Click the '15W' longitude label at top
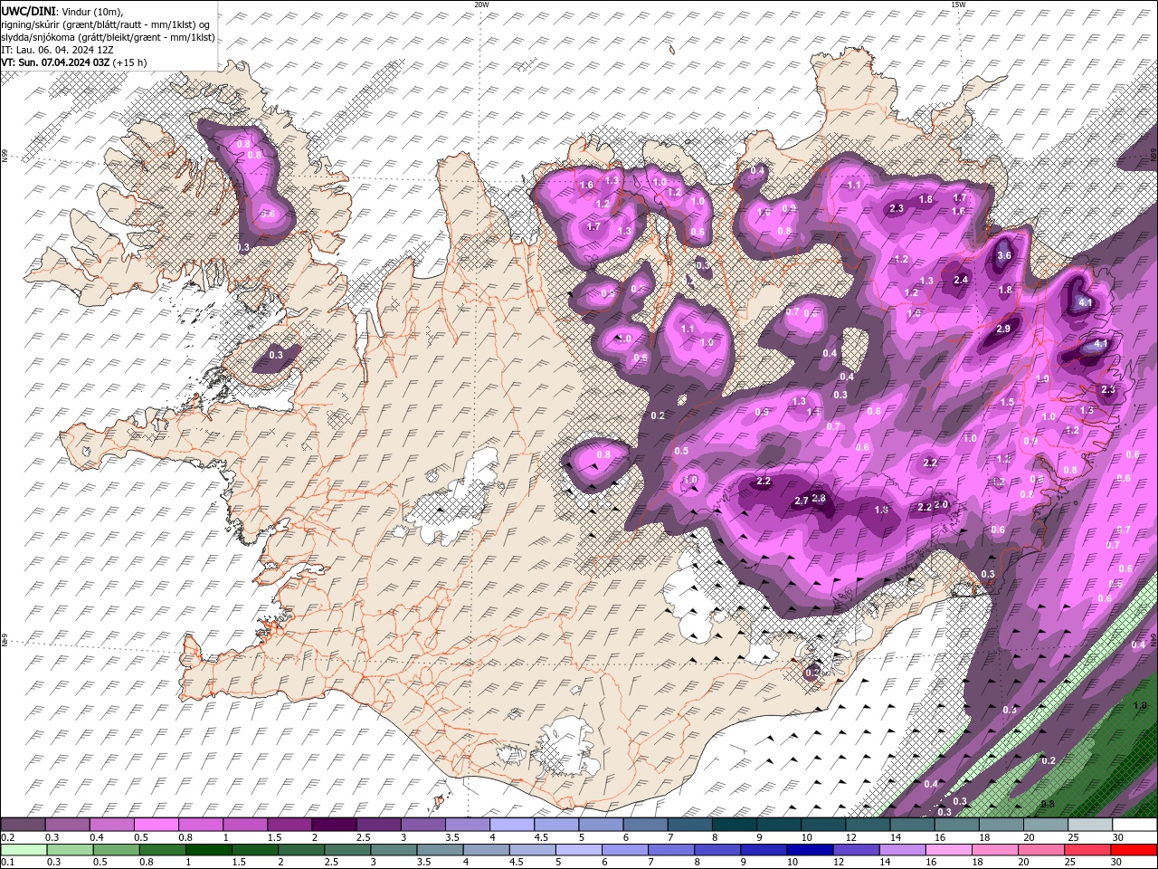The width and height of the screenshot is (1158, 869). point(957,5)
